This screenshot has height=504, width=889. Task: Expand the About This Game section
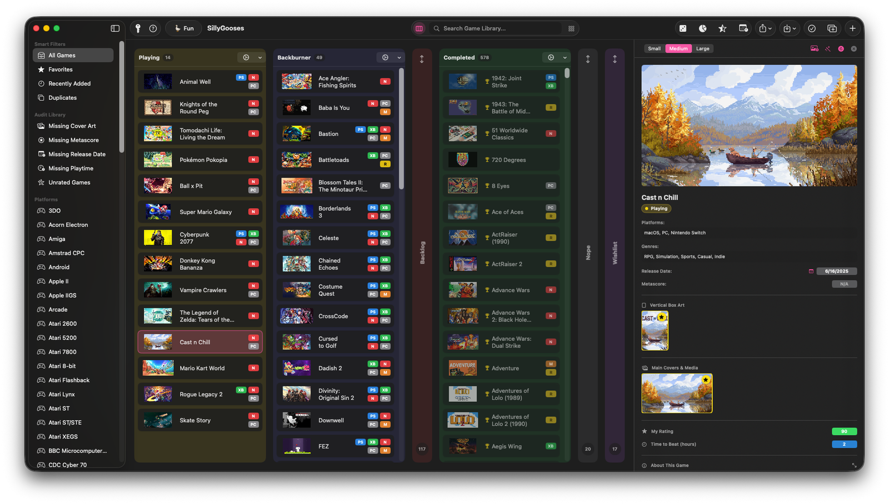854,465
